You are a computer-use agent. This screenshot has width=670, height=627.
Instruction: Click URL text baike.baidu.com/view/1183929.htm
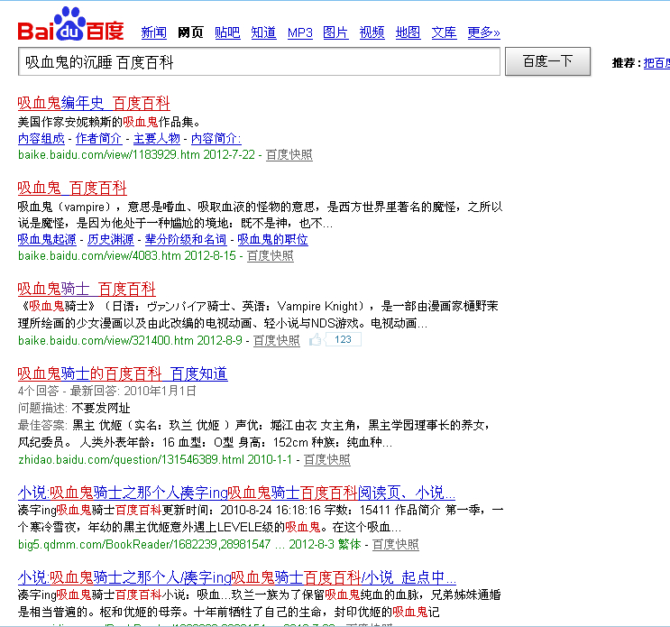click(109, 154)
